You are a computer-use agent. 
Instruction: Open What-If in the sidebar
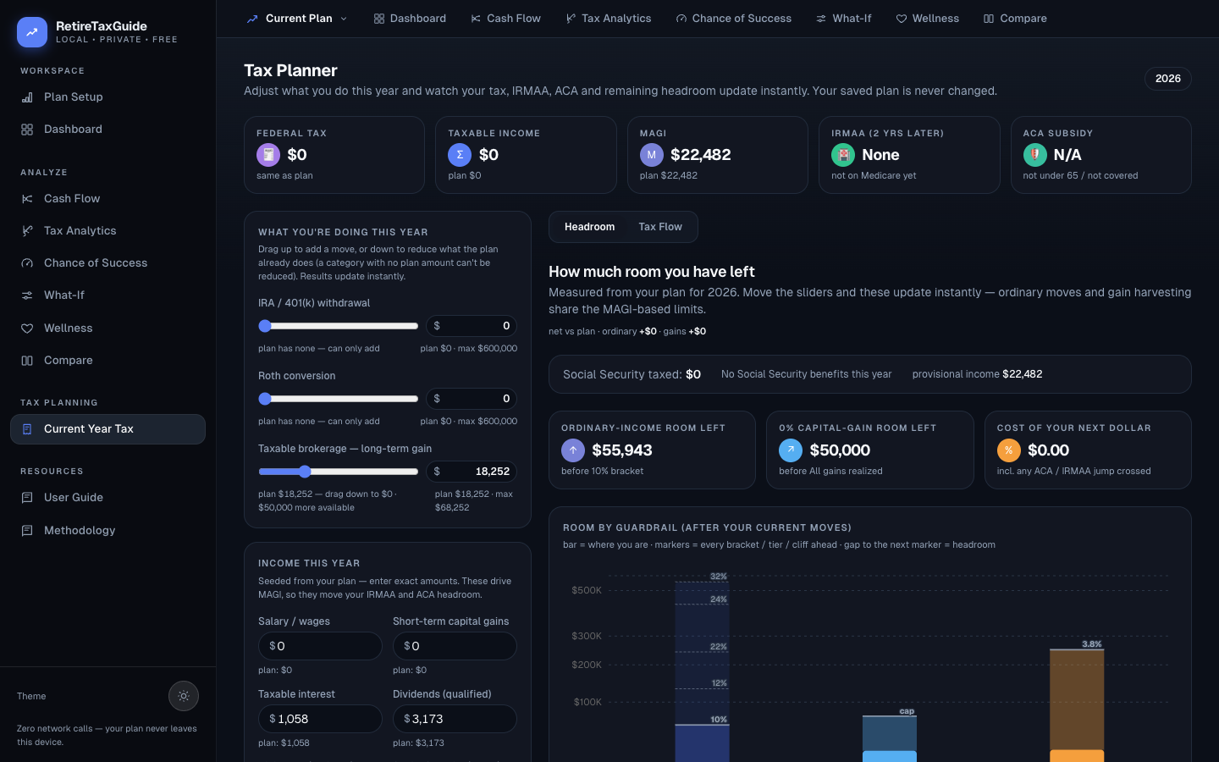click(108, 295)
